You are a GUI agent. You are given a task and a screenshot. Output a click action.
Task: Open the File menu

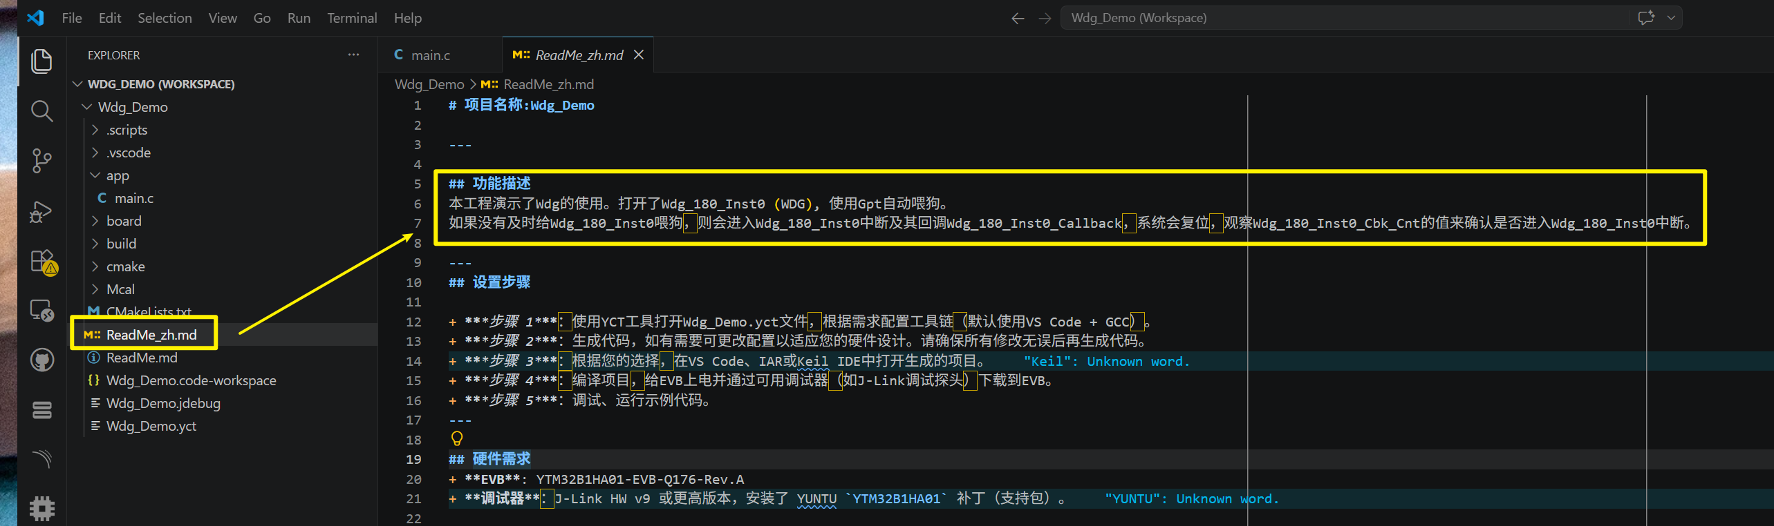tap(72, 18)
